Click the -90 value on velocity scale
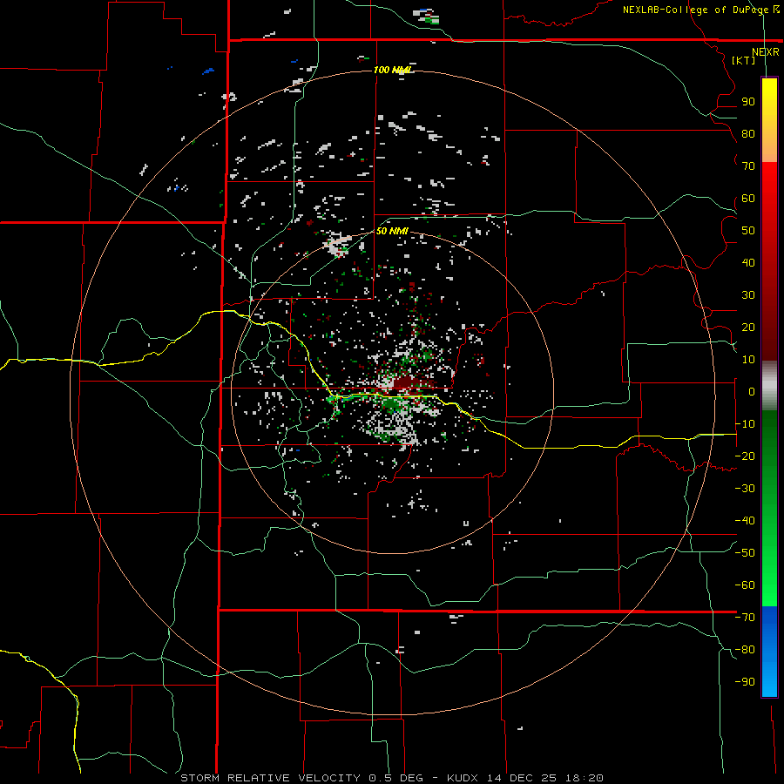Viewport: 784px width, 784px height. (745, 682)
